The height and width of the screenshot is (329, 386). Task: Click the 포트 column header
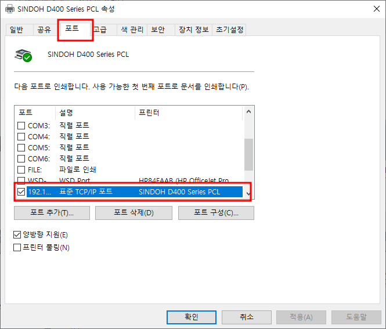[x=35, y=113]
